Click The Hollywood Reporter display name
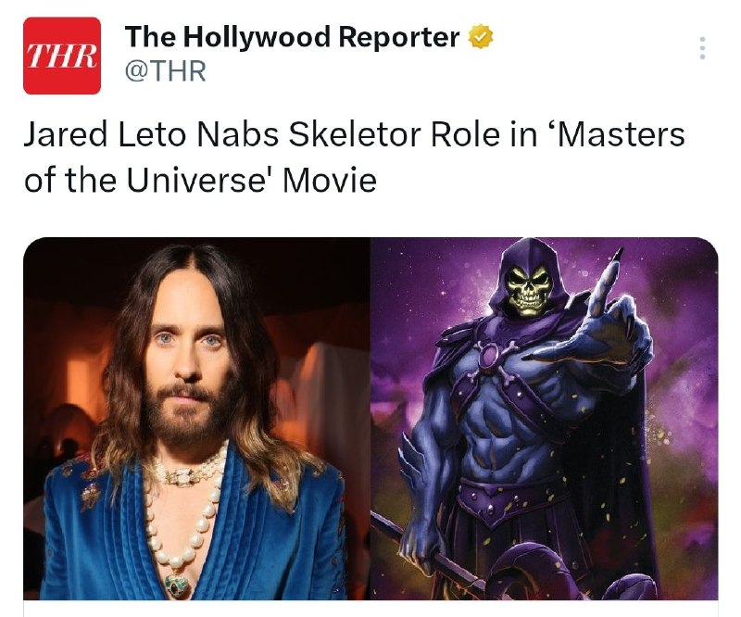This screenshot has width=741, height=617. [x=292, y=37]
